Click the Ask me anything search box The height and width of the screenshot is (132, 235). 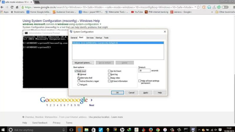(x=37, y=130)
